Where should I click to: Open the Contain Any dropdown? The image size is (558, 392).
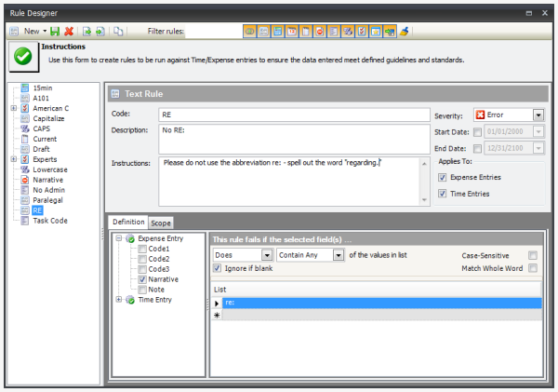coord(339,254)
